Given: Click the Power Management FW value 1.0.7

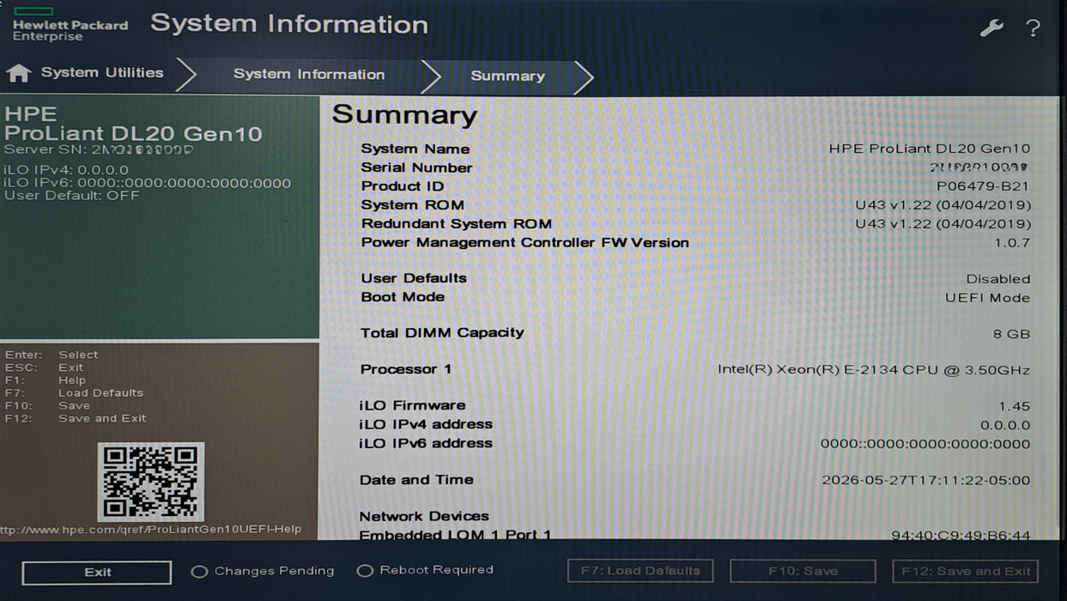Looking at the screenshot, I should (x=1012, y=243).
